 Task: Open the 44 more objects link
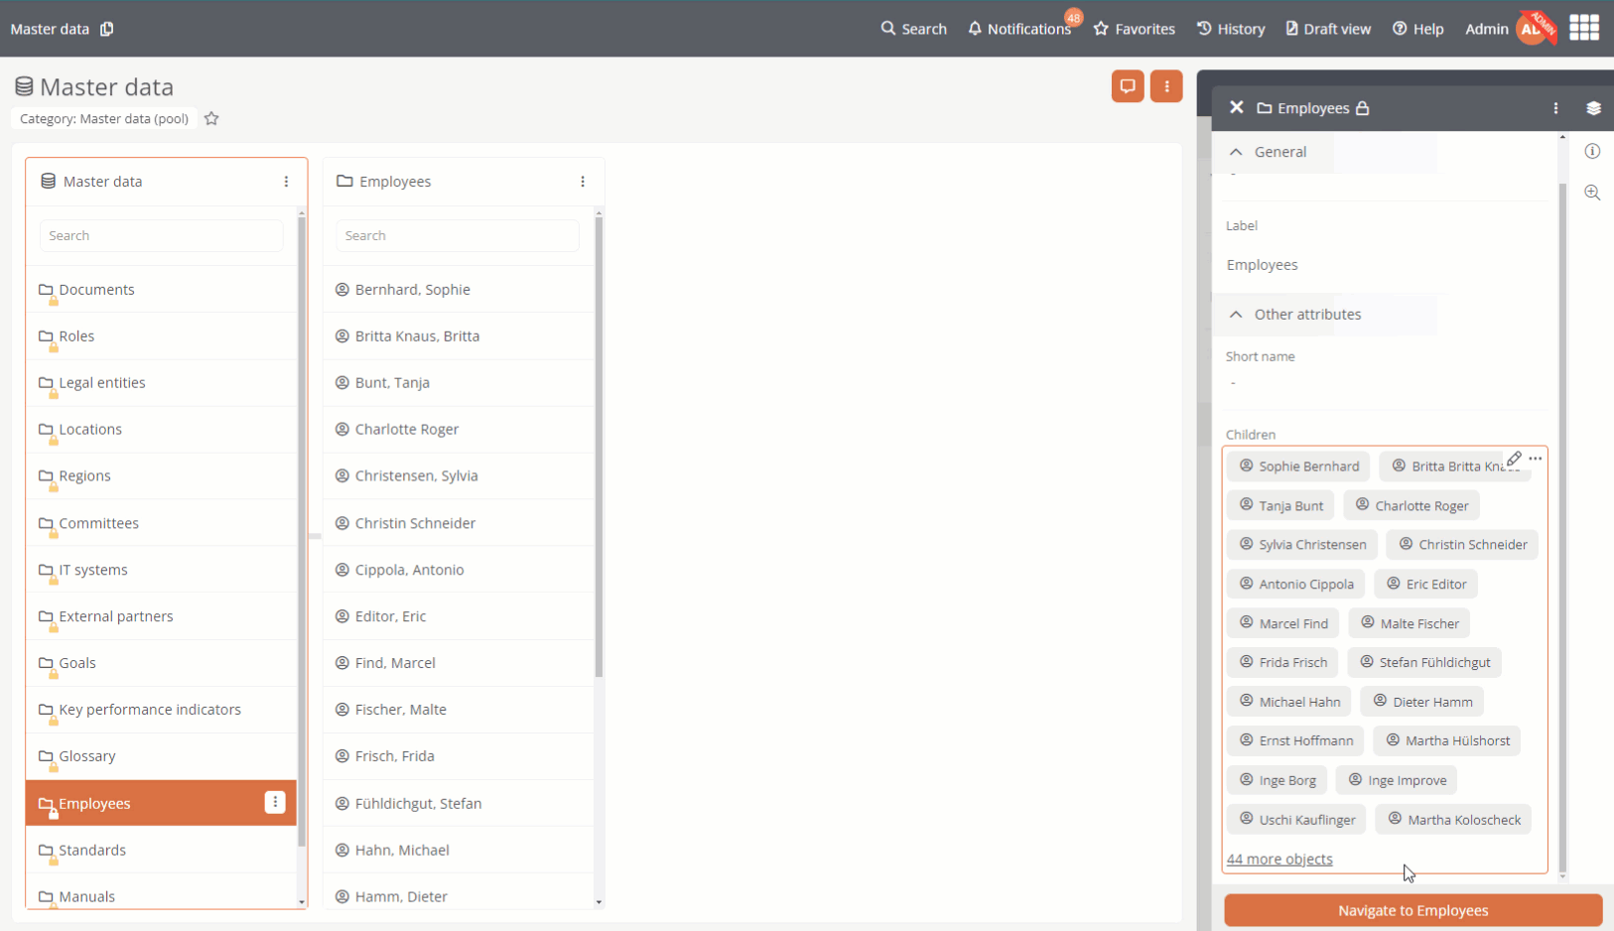[1279, 860]
